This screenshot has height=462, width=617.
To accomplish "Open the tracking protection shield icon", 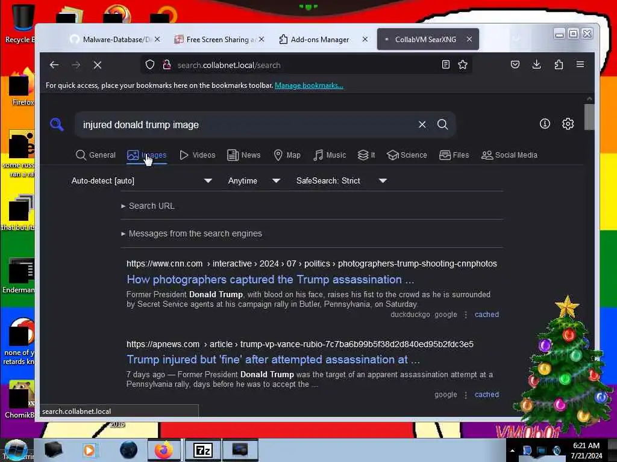I will coord(150,64).
